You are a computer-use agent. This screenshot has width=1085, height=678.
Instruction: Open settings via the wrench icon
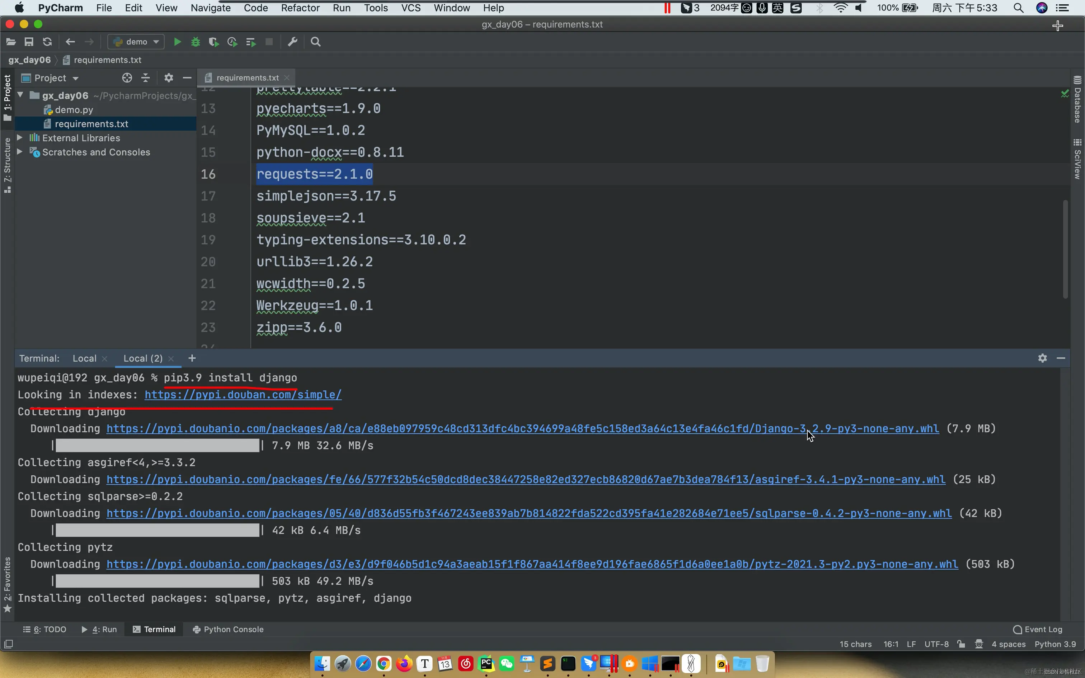tap(292, 42)
